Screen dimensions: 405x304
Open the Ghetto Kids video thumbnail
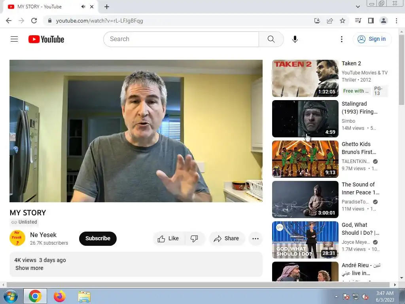point(305,159)
